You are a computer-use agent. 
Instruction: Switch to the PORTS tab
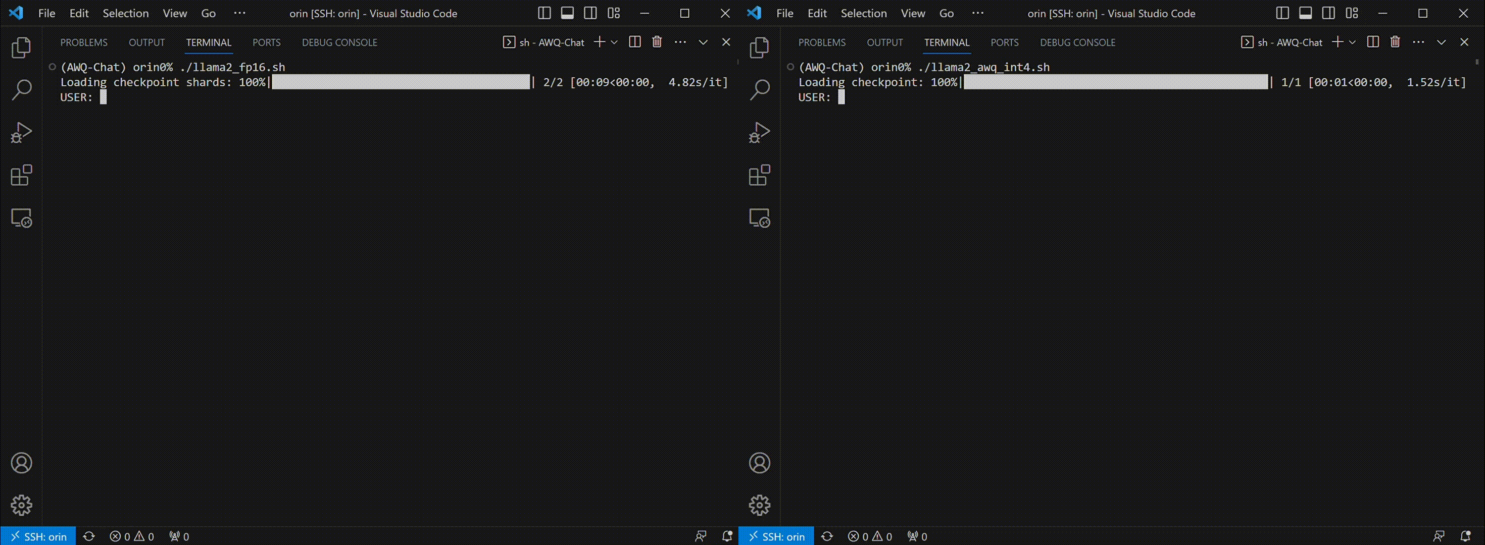point(266,42)
